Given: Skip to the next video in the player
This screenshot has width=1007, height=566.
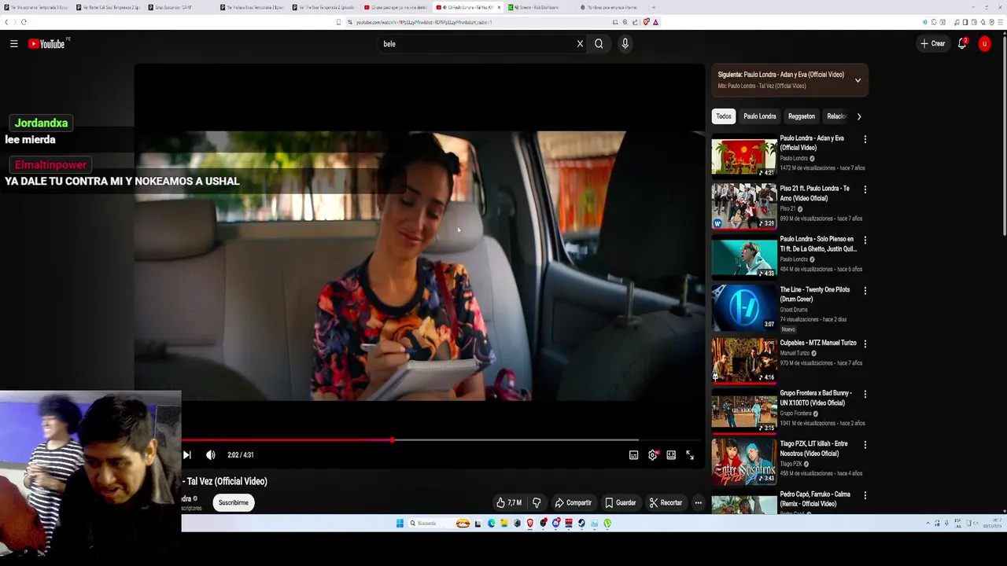Looking at the screenshot, I should 186,455.
